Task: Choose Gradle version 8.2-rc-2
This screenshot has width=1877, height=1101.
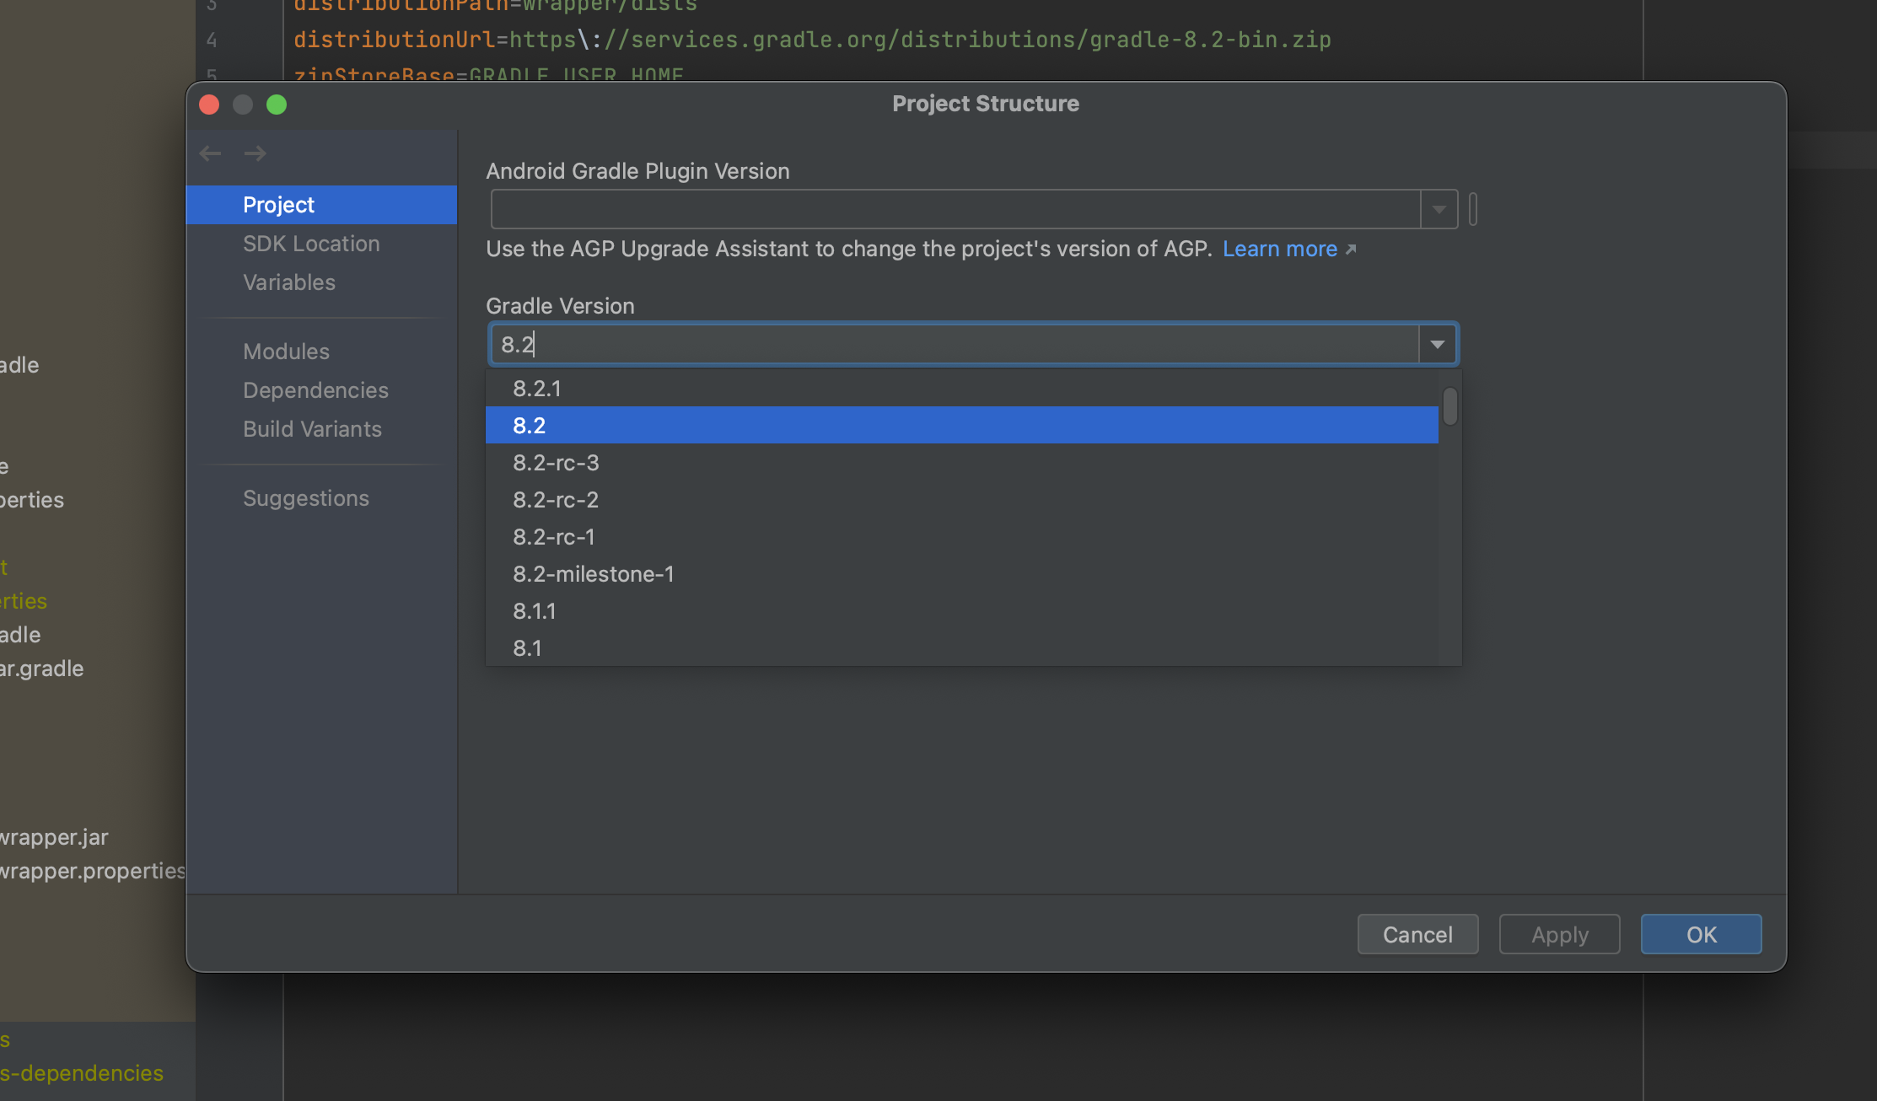Action: tap(962, 500)
